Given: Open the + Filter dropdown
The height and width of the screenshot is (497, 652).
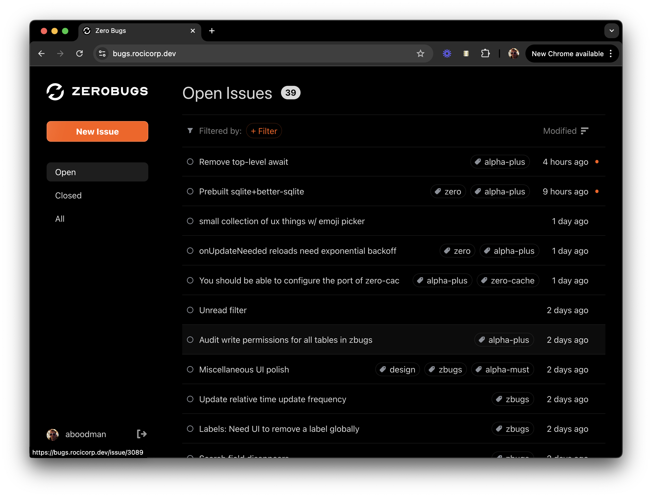Looking at the screenshot, I should click(264, 131).
